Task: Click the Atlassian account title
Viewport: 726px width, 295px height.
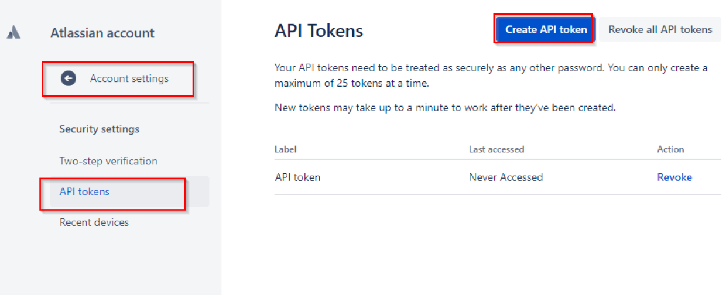Action: pyautogui.click(x=102, y=33)
